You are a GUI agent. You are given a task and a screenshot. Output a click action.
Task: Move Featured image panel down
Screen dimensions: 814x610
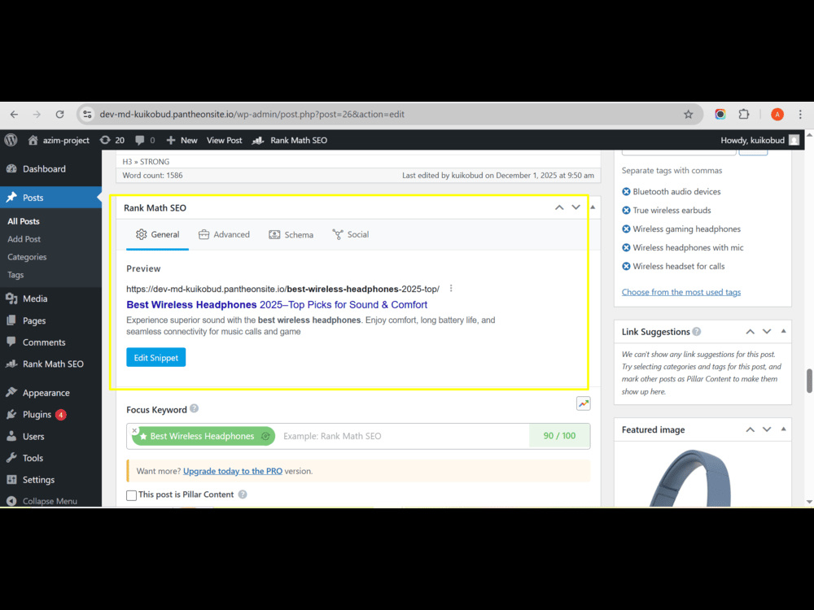pos(767,429)
